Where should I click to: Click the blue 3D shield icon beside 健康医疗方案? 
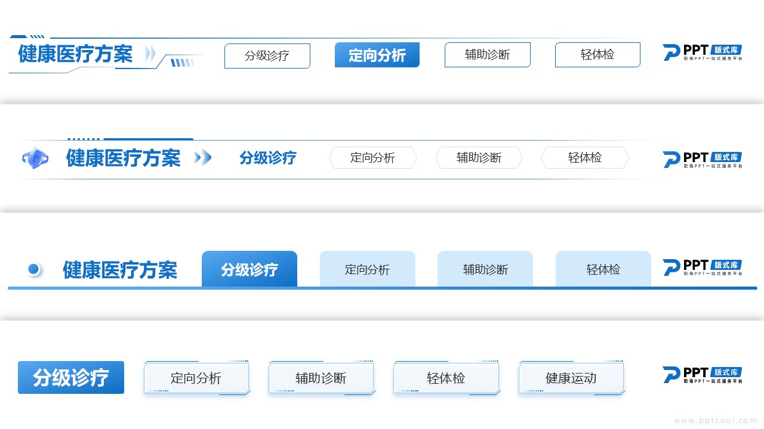[35, 158]
